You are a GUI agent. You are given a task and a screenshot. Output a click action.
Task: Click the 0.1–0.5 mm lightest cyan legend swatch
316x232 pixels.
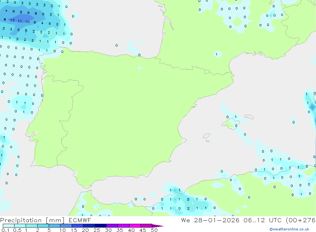coord(9,226)
